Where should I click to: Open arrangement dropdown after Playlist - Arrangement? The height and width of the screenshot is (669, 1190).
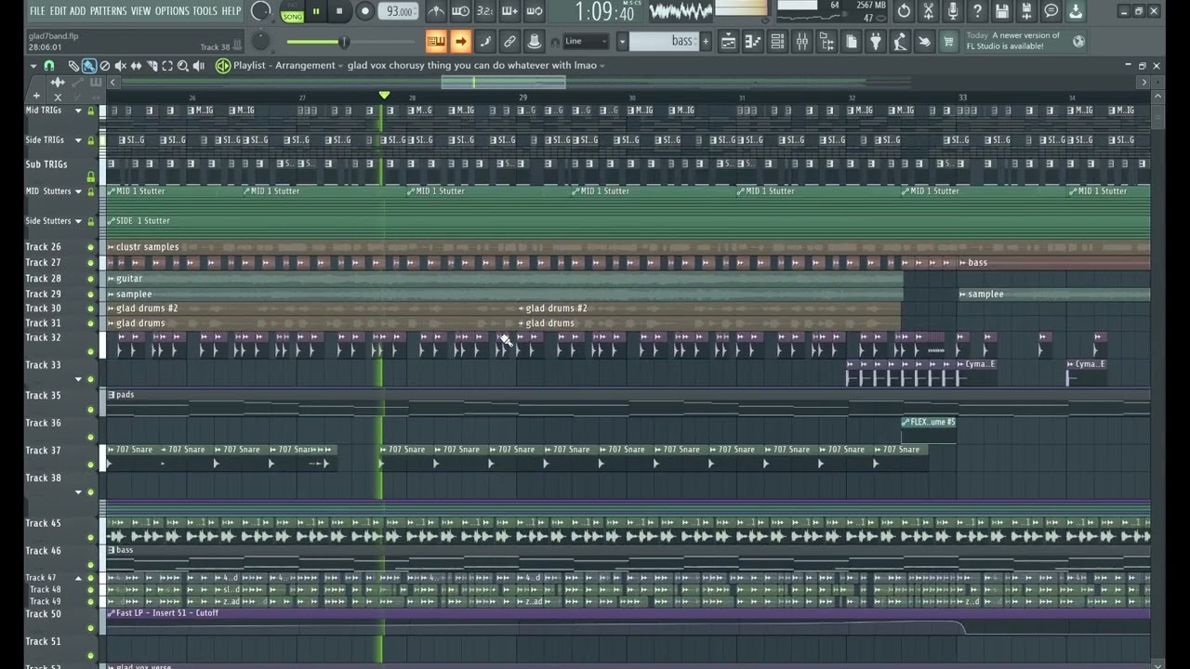(x=341, y=66)
